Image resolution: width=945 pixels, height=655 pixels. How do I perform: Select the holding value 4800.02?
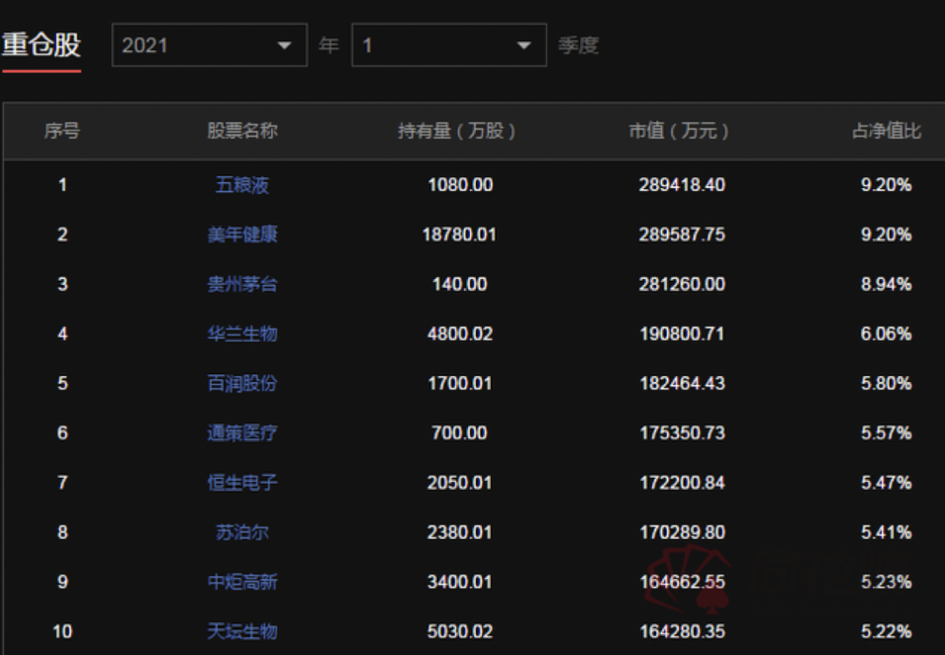click(x=460, y=334)
